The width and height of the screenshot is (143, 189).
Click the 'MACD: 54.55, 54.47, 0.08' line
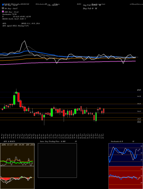click(14, 19)
